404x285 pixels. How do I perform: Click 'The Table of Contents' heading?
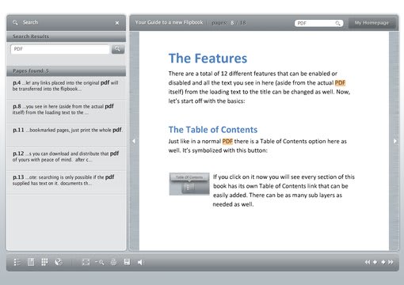tap(213, 130)
